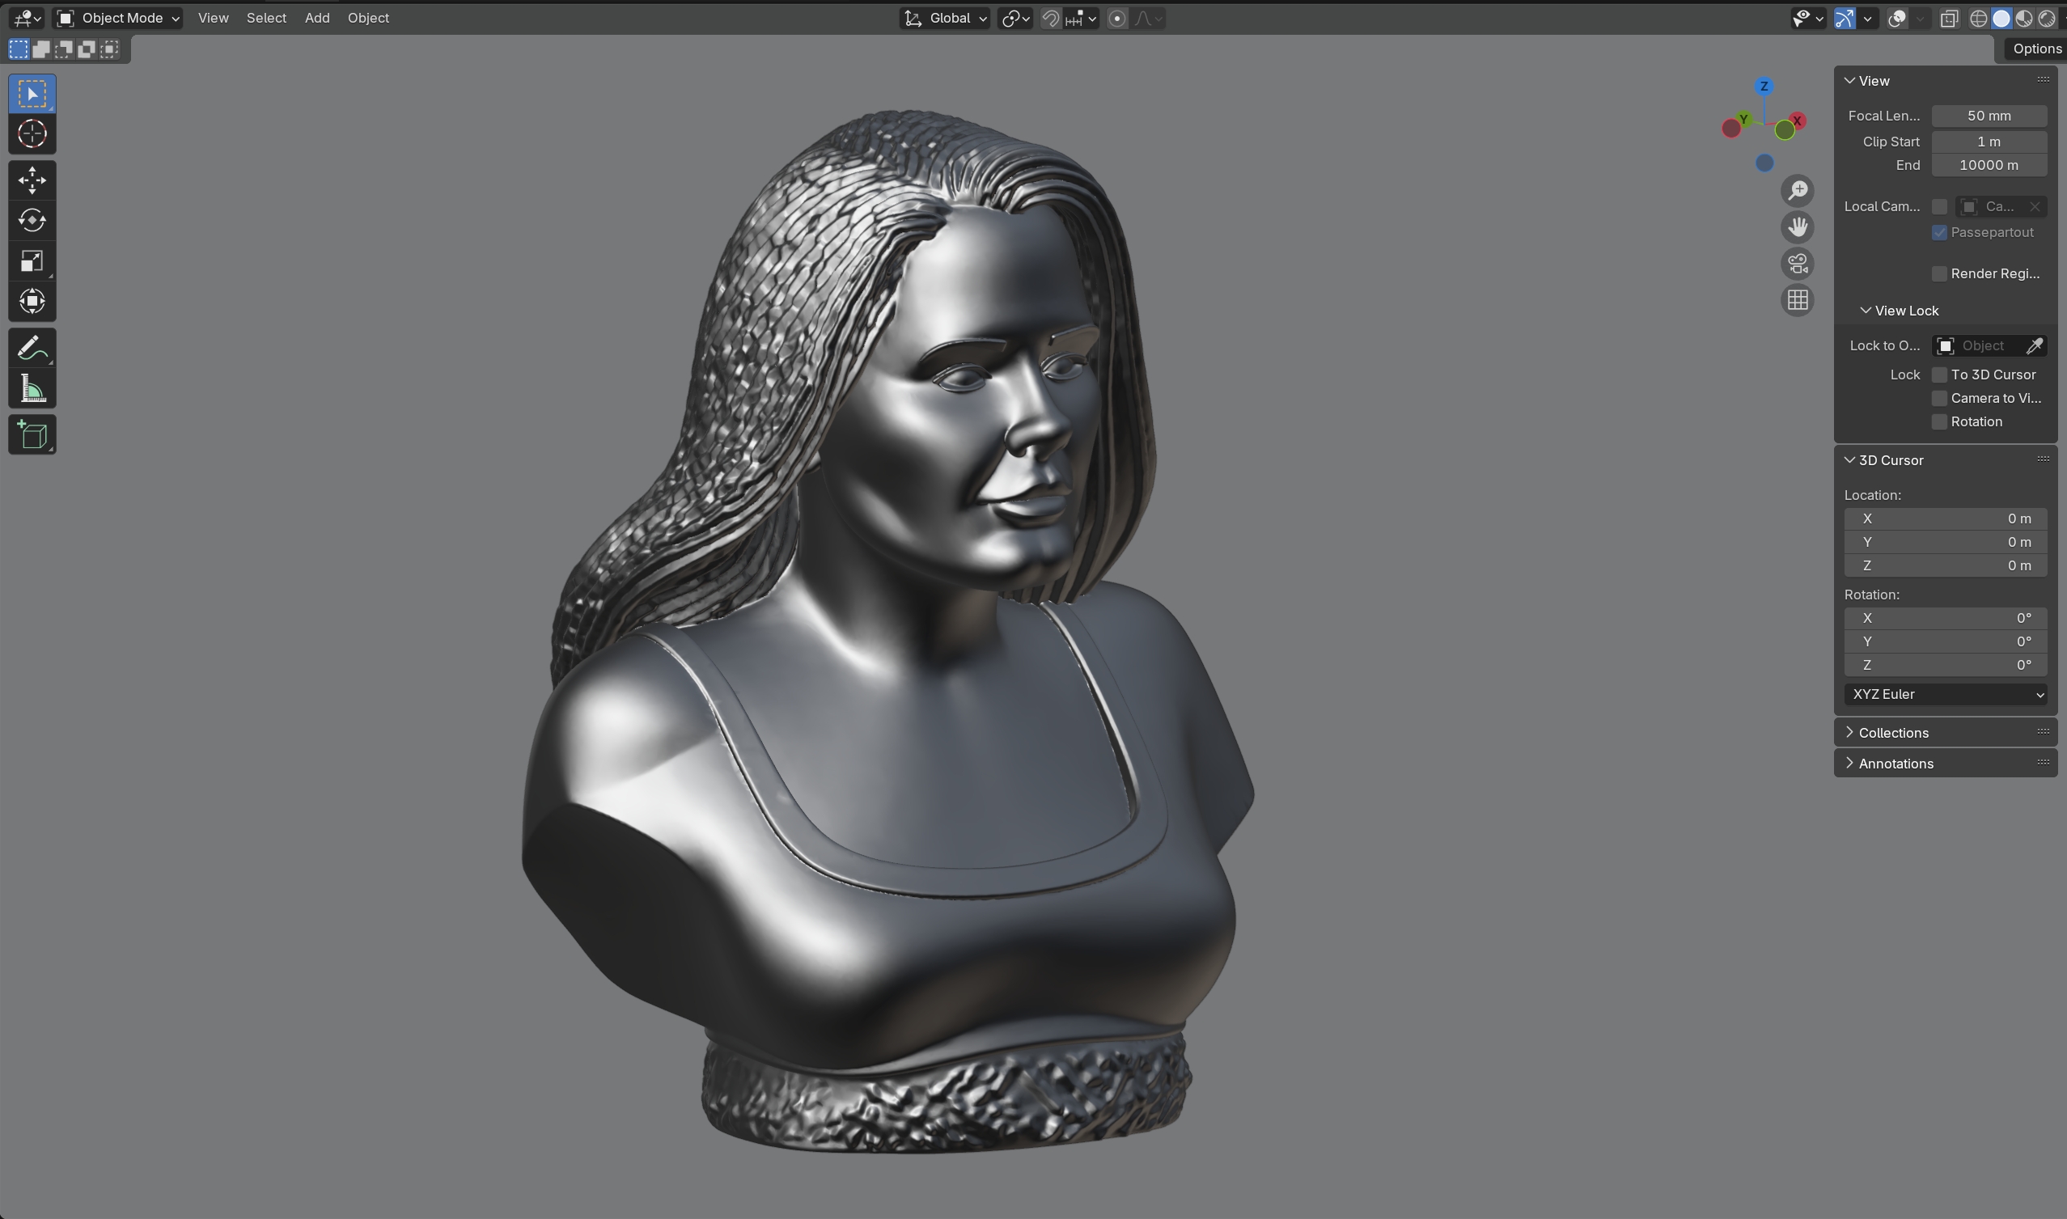Click the Focal Length 50 mm field

tap(1989, 116)
